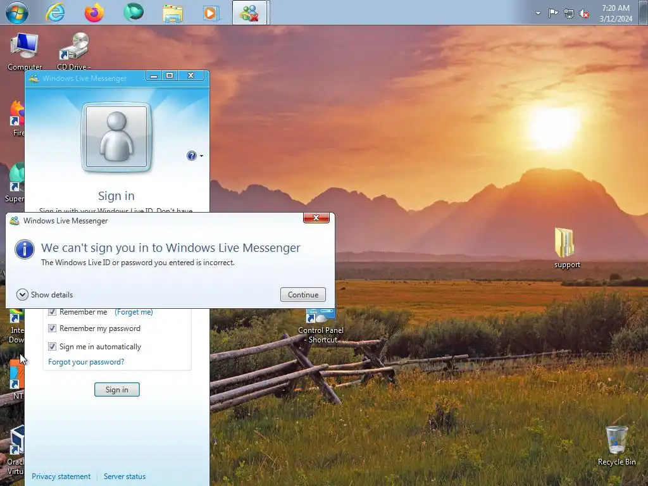Click the Show desktop button
This screenshot has width=648, height=486.
click(643, 13)
